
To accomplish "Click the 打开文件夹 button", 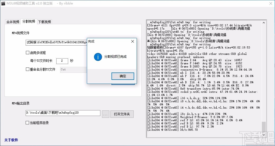I will point(122,114).
